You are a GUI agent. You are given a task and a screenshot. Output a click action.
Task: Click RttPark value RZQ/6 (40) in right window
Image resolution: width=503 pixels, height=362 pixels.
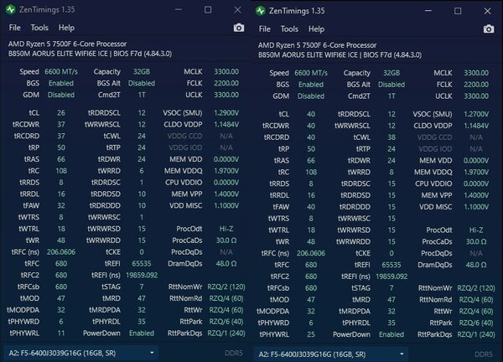476,323
